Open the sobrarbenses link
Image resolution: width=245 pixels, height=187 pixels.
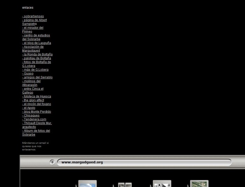point(33,16)
